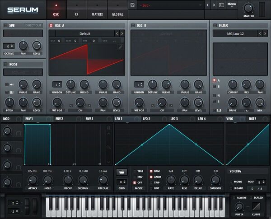Image resolution: width=271 pixels, height=219 pixels.
Task: Click the NOTE mod source drag icon
Action: (x=265, y=119)
